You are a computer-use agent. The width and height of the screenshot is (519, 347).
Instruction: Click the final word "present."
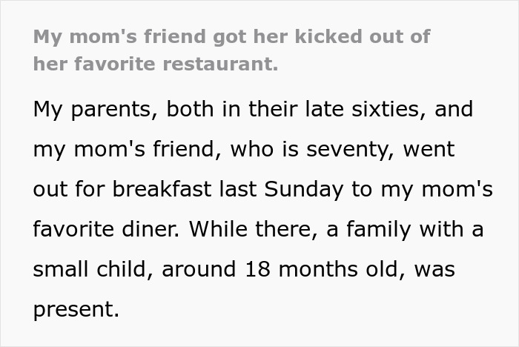(x=76, y=309)
